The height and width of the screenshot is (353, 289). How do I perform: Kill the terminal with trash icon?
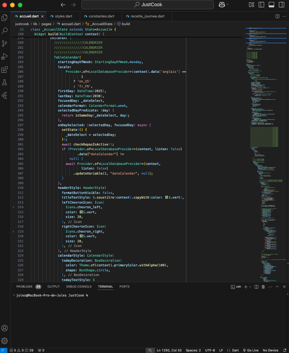coord(263,287)
